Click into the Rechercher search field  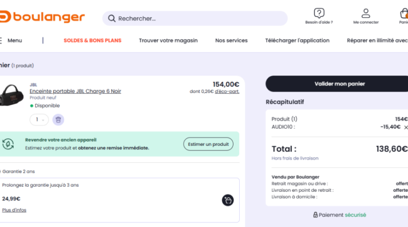click(199, 18)
